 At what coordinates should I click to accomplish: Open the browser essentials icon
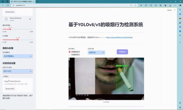tap(165, 5)
